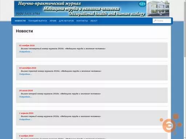Open Подробнее link for second issue news
This screenshot has height=139, width=186.
[x=25, y=97]
